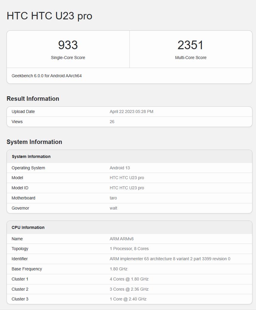Click the single-core score 933

68,45
